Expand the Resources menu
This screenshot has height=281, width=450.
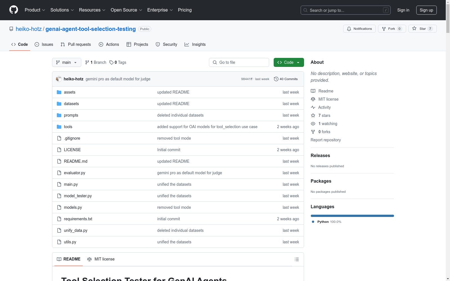pyautogui.click(x=92, y=10)
